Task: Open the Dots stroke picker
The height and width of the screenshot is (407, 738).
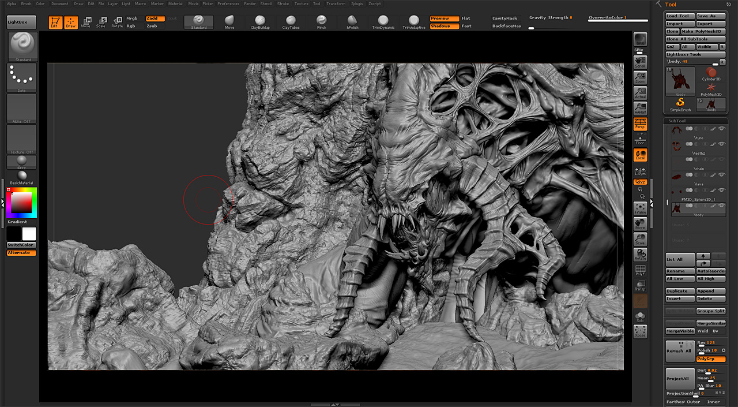Action: 22,77
